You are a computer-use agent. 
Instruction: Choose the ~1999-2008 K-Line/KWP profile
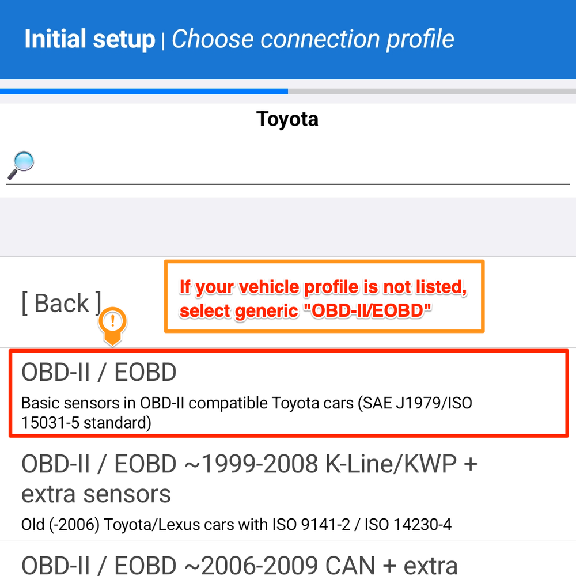(249, 464)
